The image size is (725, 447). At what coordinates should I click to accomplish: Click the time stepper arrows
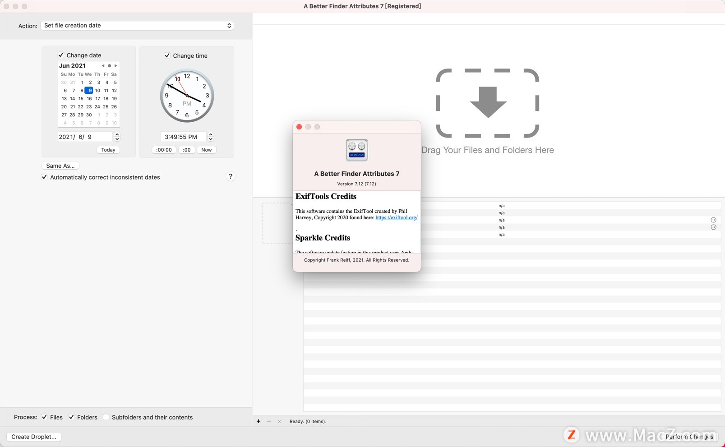coord(211,137)
